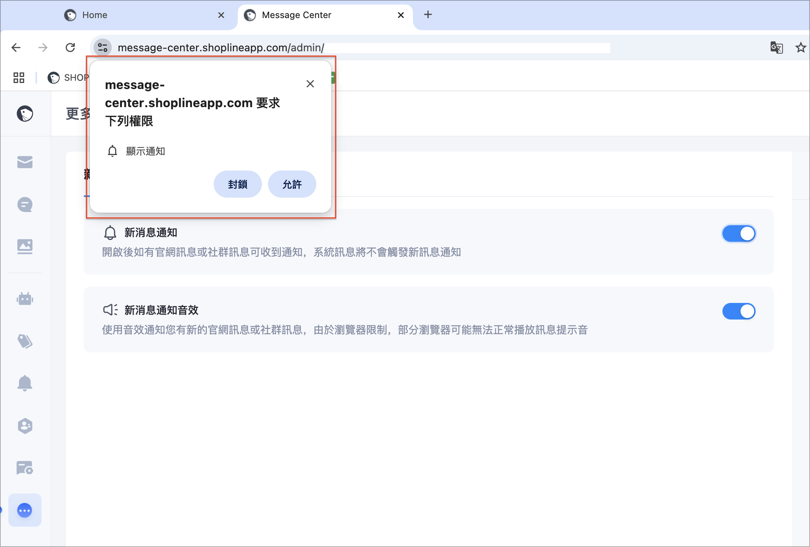Bookmark this page with the star icon
Image resolution: width=810 pixels, height=547 pixels.
801,48
